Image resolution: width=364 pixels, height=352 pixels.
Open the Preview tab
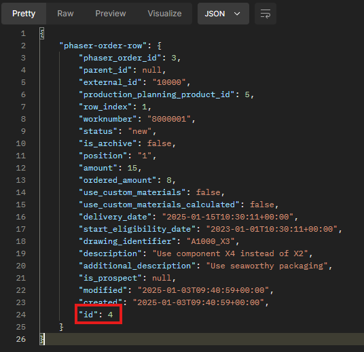point(111,14)
